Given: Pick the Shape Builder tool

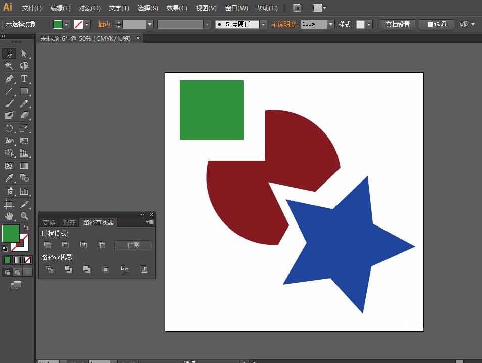Looking at the screenshot, I should (9, 153).
